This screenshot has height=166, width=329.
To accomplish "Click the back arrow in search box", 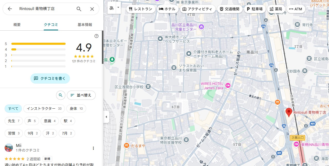I will pos(10,9).
